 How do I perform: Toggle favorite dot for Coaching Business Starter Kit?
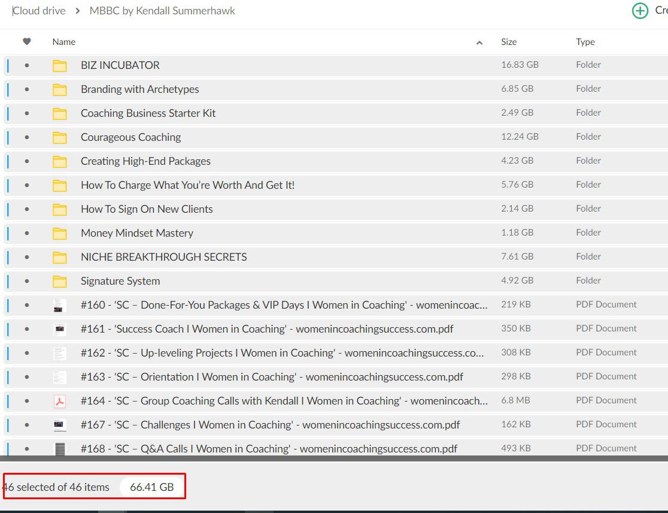tap(26, 113)
